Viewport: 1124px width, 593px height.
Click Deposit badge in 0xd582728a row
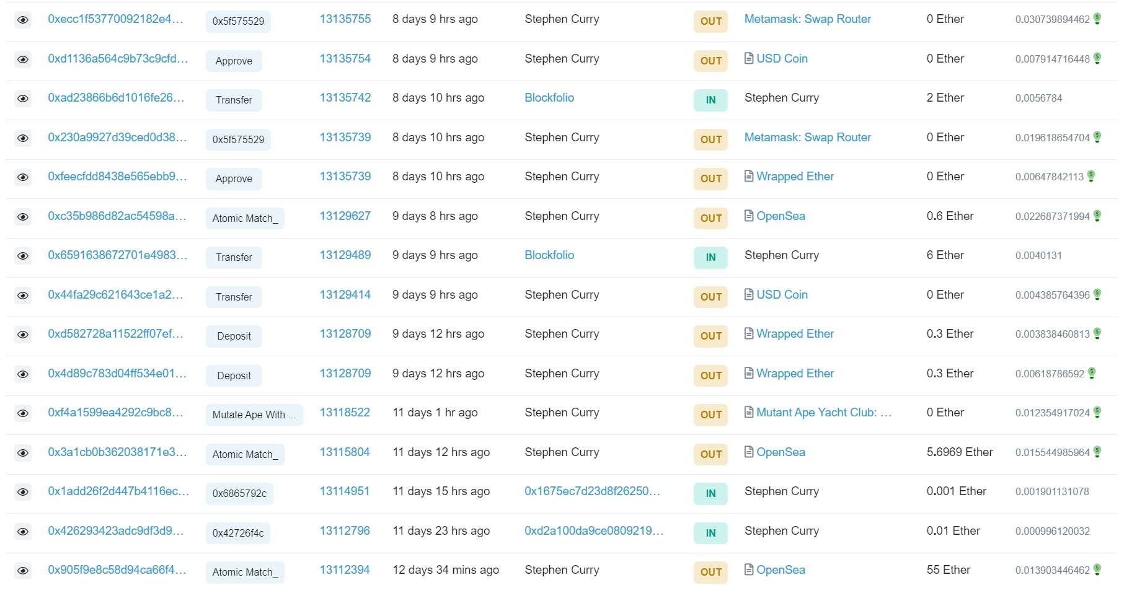[x=234, y=336]
